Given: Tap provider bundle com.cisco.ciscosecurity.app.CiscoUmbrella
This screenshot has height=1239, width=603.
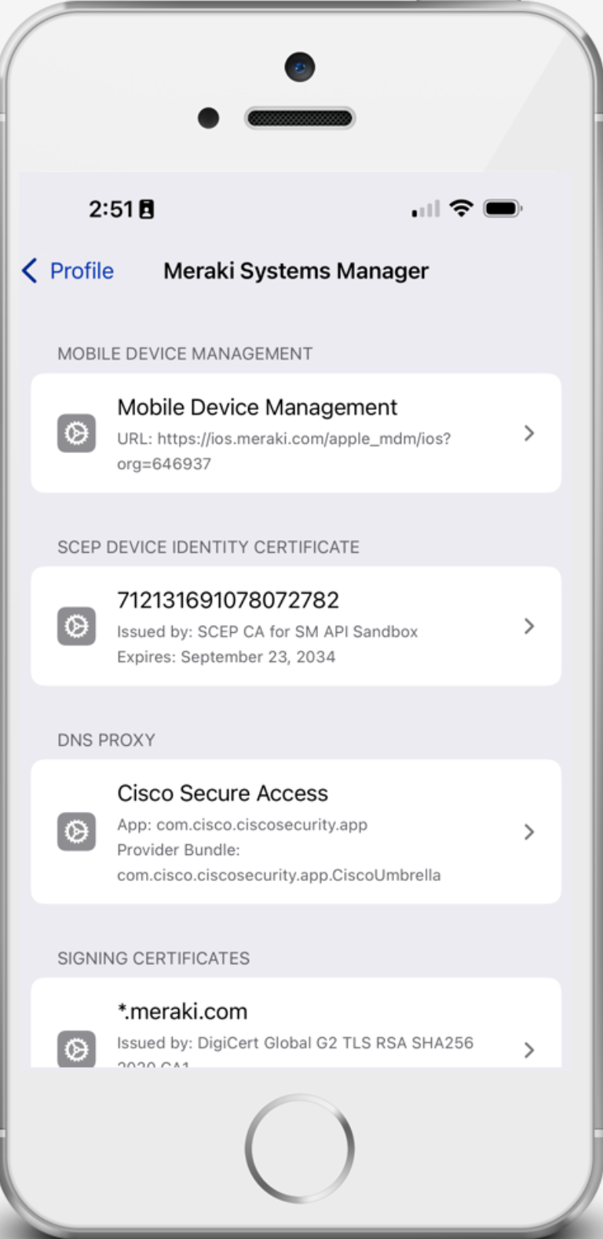Looking at the screenshot, I should [279, 875].
